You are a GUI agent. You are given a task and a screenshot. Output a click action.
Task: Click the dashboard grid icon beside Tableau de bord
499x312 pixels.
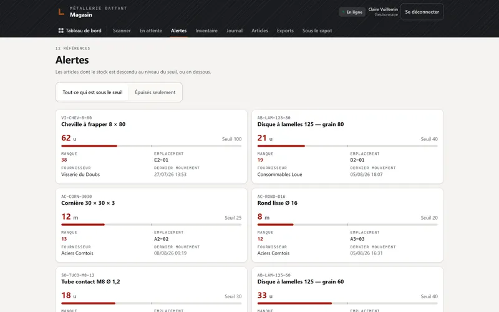tap(61, 31)
